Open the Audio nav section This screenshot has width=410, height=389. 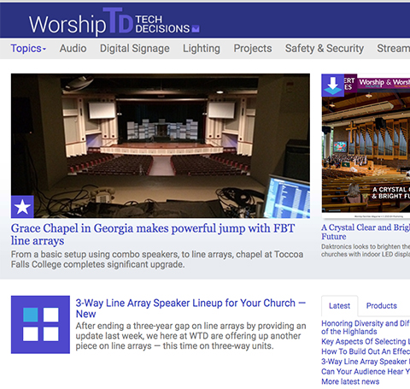coord(73,49)
